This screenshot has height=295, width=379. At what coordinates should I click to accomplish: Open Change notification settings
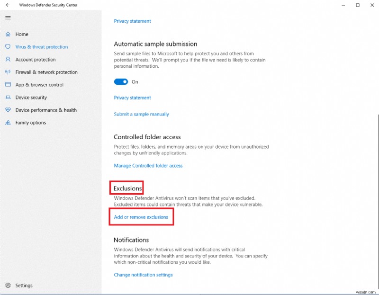pos(142,275)
